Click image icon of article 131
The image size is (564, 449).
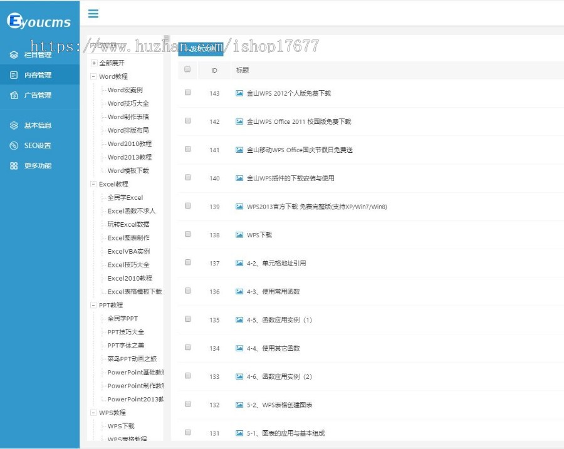pos(239,433)
